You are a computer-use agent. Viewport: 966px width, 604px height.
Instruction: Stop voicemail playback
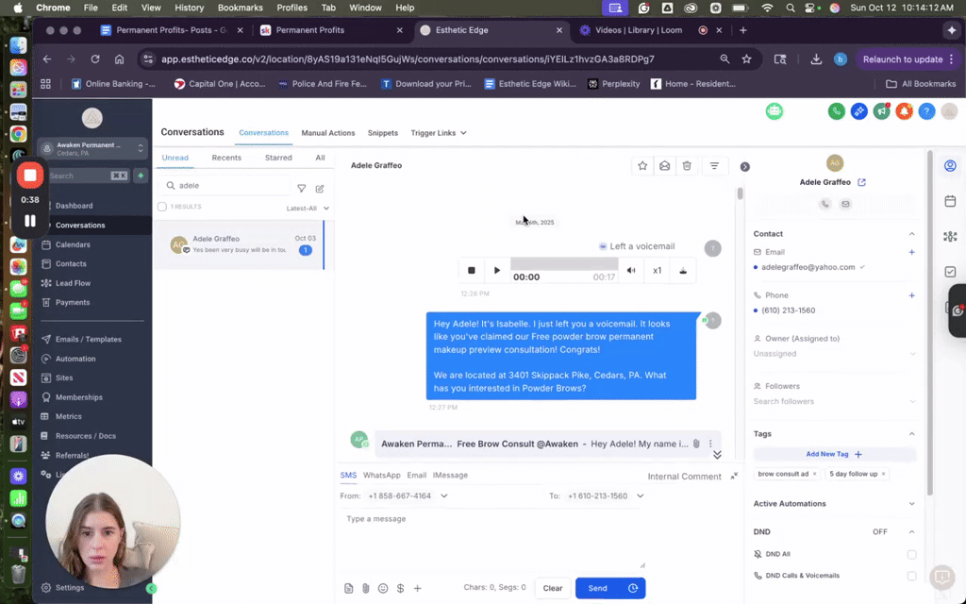pyautogui.click(x=472, y=271)
